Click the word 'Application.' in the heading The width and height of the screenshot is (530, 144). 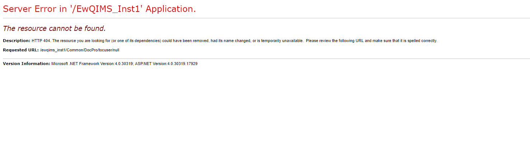coord(171,10)
